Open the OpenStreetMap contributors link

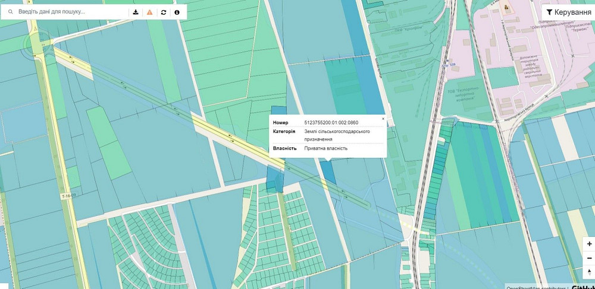535,287
